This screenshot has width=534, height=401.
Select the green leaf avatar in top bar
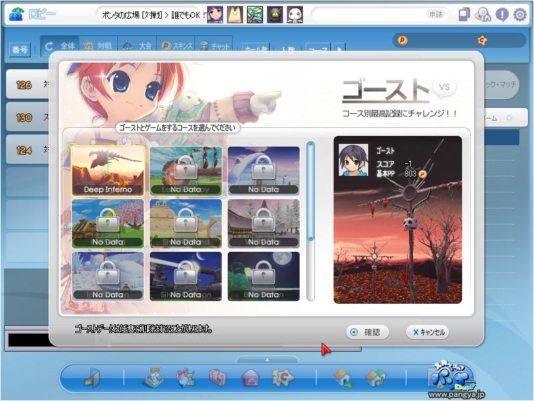click(255, 15)
